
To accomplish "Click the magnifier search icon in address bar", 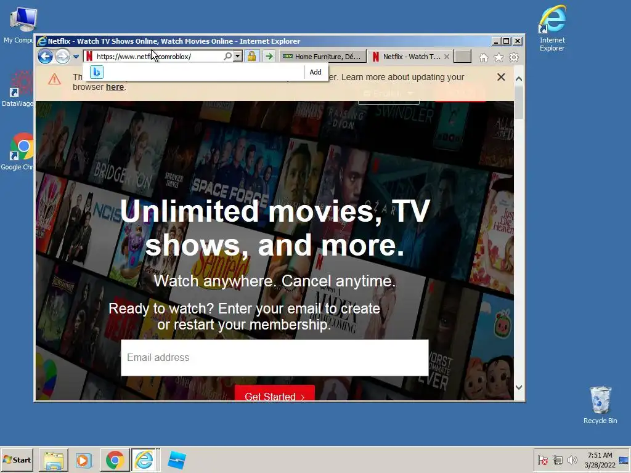I will tap(227, 56).
